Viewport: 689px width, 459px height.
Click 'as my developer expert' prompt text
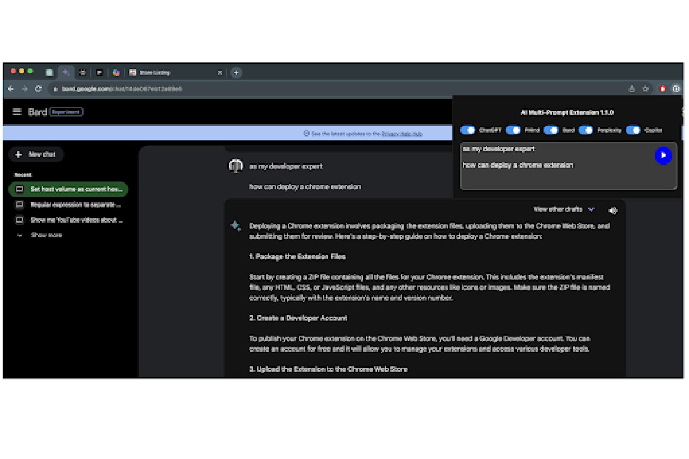[286, 166]
